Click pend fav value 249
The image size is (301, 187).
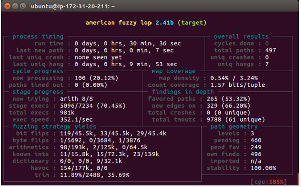pos(256,147)
